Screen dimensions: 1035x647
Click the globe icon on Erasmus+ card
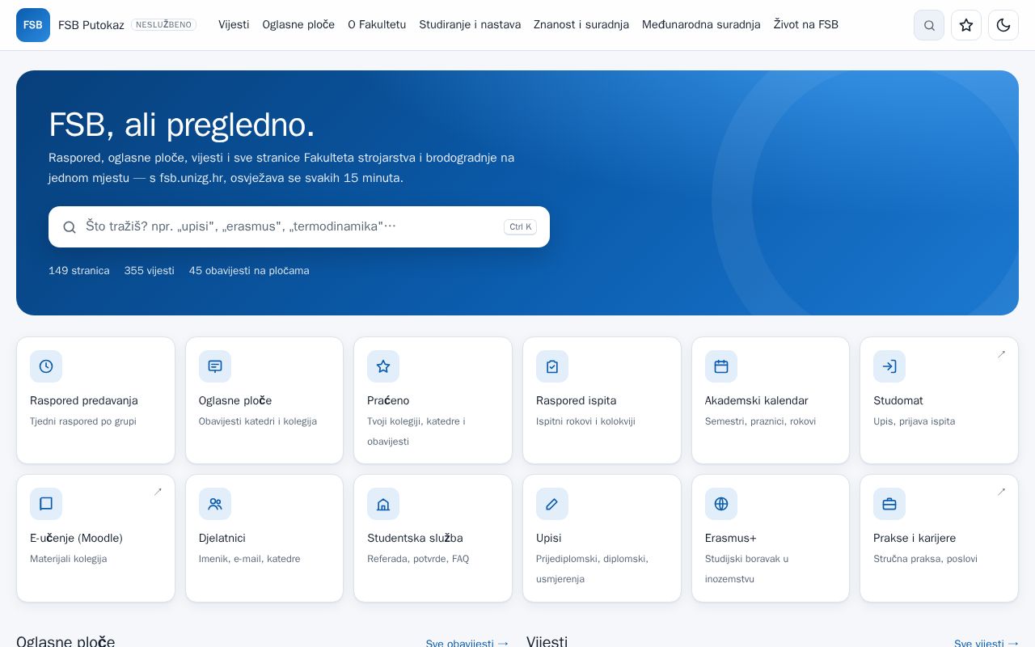click(721, 504)
